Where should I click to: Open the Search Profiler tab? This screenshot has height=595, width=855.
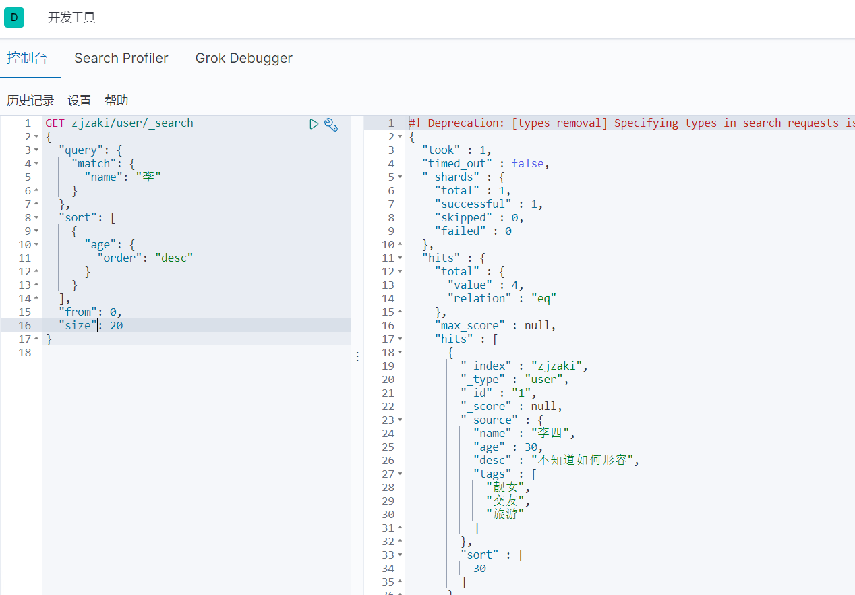[x=121, y=58]
